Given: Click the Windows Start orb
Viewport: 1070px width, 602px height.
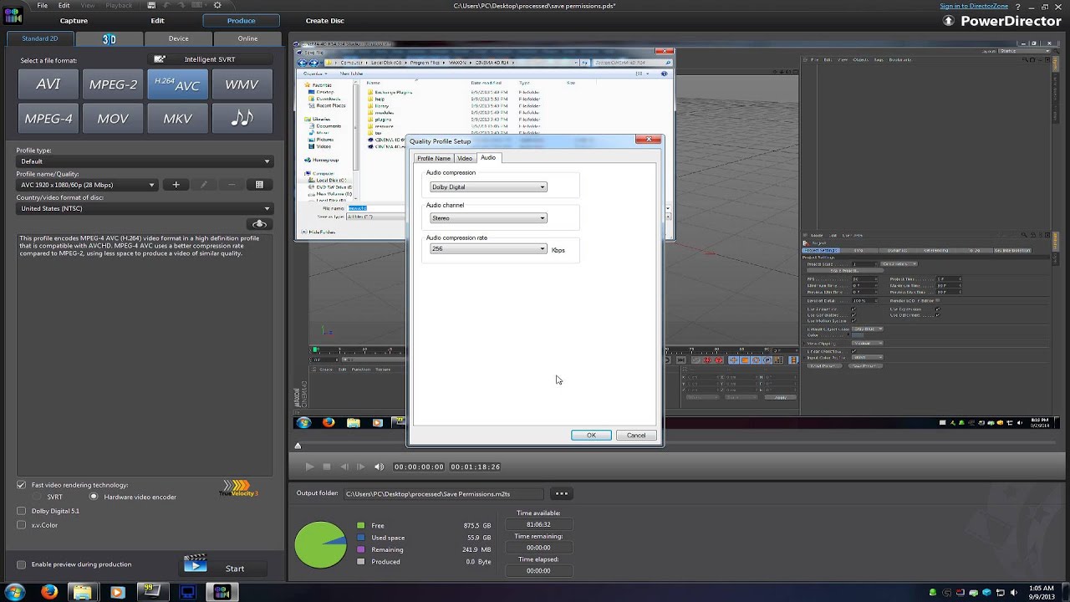Looking at the screenshot, I should pos(14,592).
